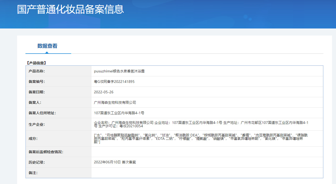
Task: Click the 历史记录 row label
Action: (37, 162)
